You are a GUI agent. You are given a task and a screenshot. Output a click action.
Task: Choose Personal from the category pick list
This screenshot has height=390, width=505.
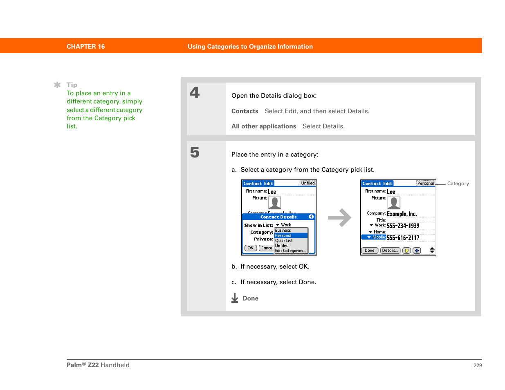click(291, 235)
